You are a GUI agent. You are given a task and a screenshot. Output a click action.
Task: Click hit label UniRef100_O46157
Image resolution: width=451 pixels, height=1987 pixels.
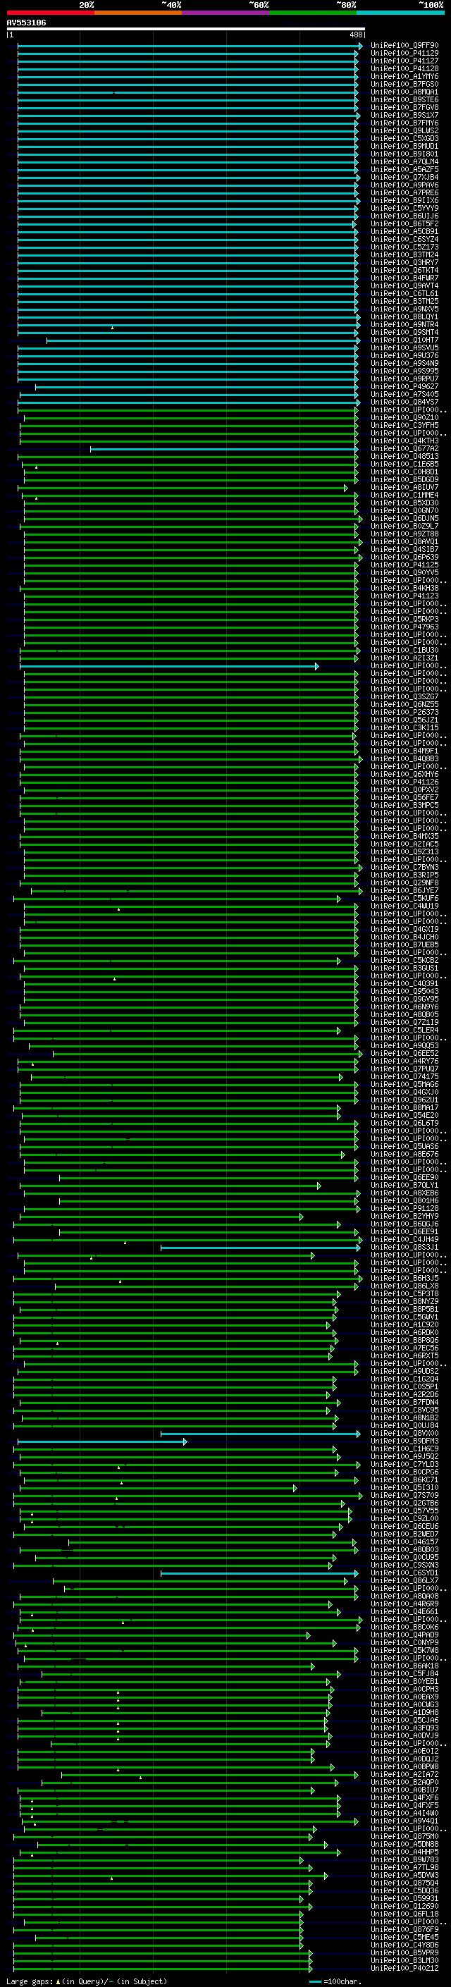(404, 1543)
